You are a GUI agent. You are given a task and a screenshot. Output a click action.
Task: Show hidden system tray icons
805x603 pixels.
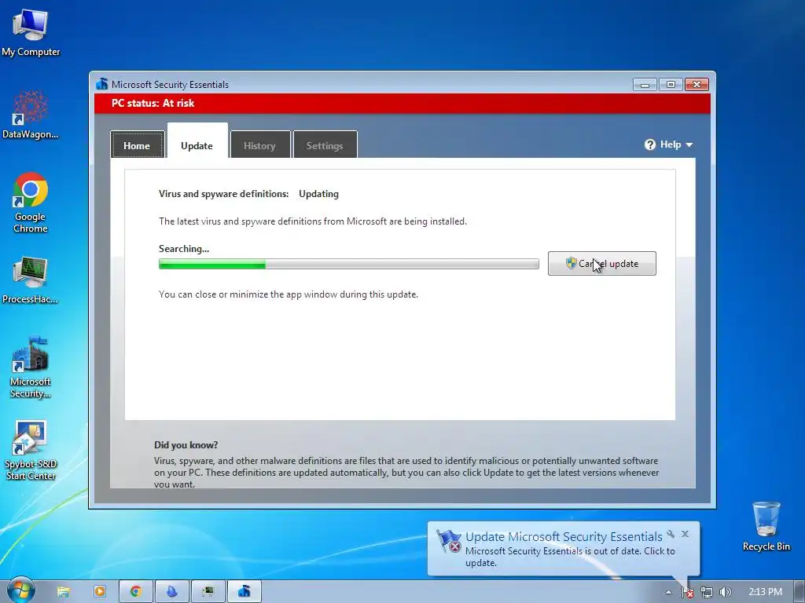coord(668,592)
